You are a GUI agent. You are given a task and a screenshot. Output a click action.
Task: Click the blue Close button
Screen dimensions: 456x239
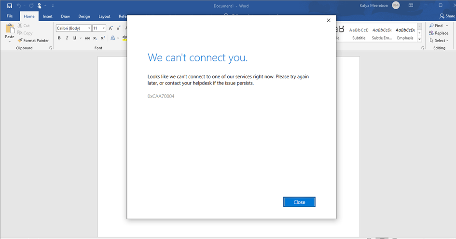click(299, 202)
